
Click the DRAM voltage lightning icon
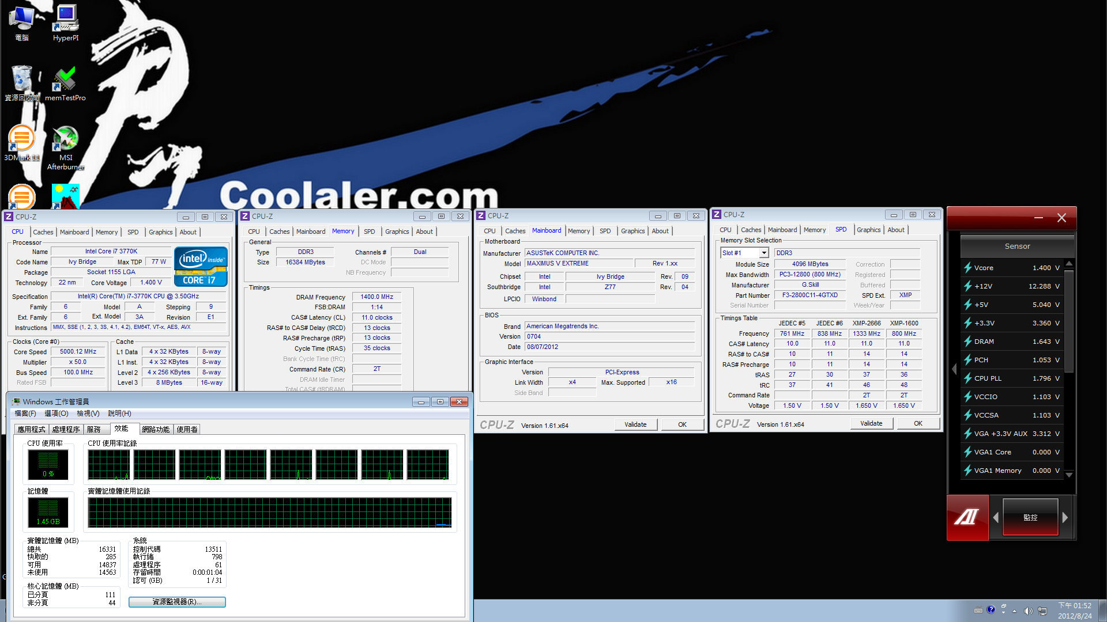tap(967, 342)
